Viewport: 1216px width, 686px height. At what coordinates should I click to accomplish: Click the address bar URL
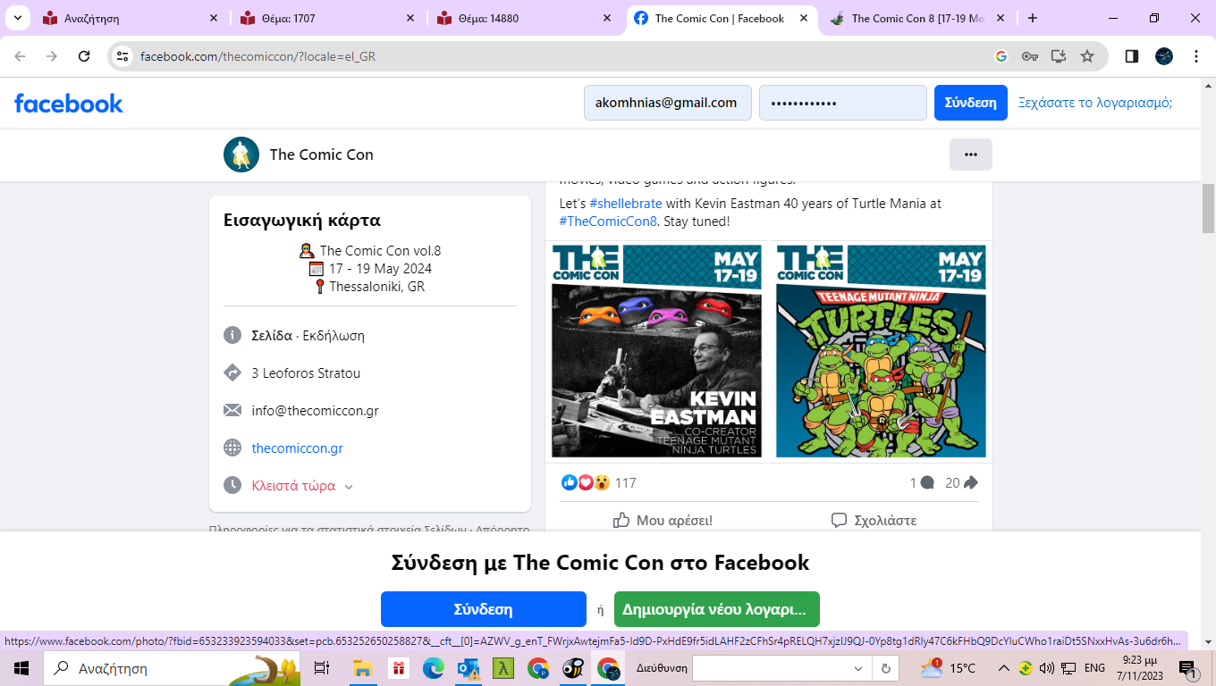tap(258, 56)
